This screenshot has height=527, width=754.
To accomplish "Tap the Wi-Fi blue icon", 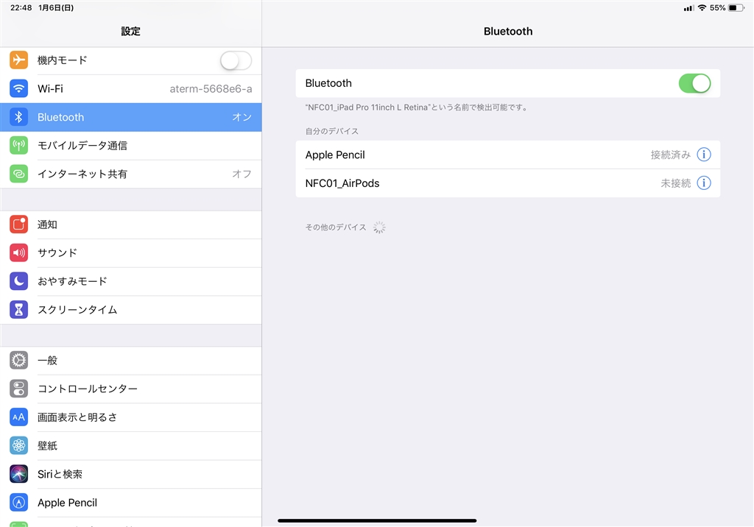I will [18, 88].
